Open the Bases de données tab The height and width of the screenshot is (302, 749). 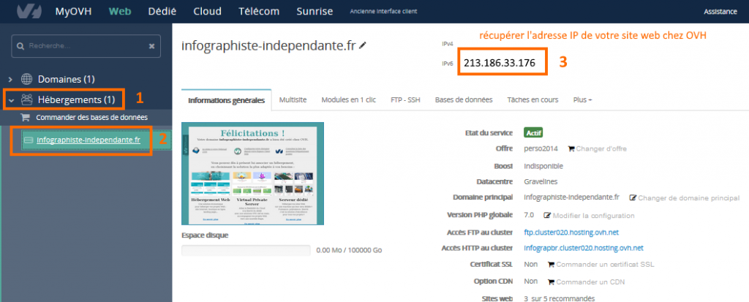464,100
